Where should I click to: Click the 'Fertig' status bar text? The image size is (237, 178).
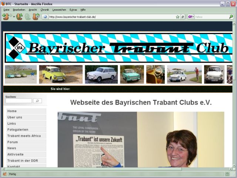coord(13,174)
